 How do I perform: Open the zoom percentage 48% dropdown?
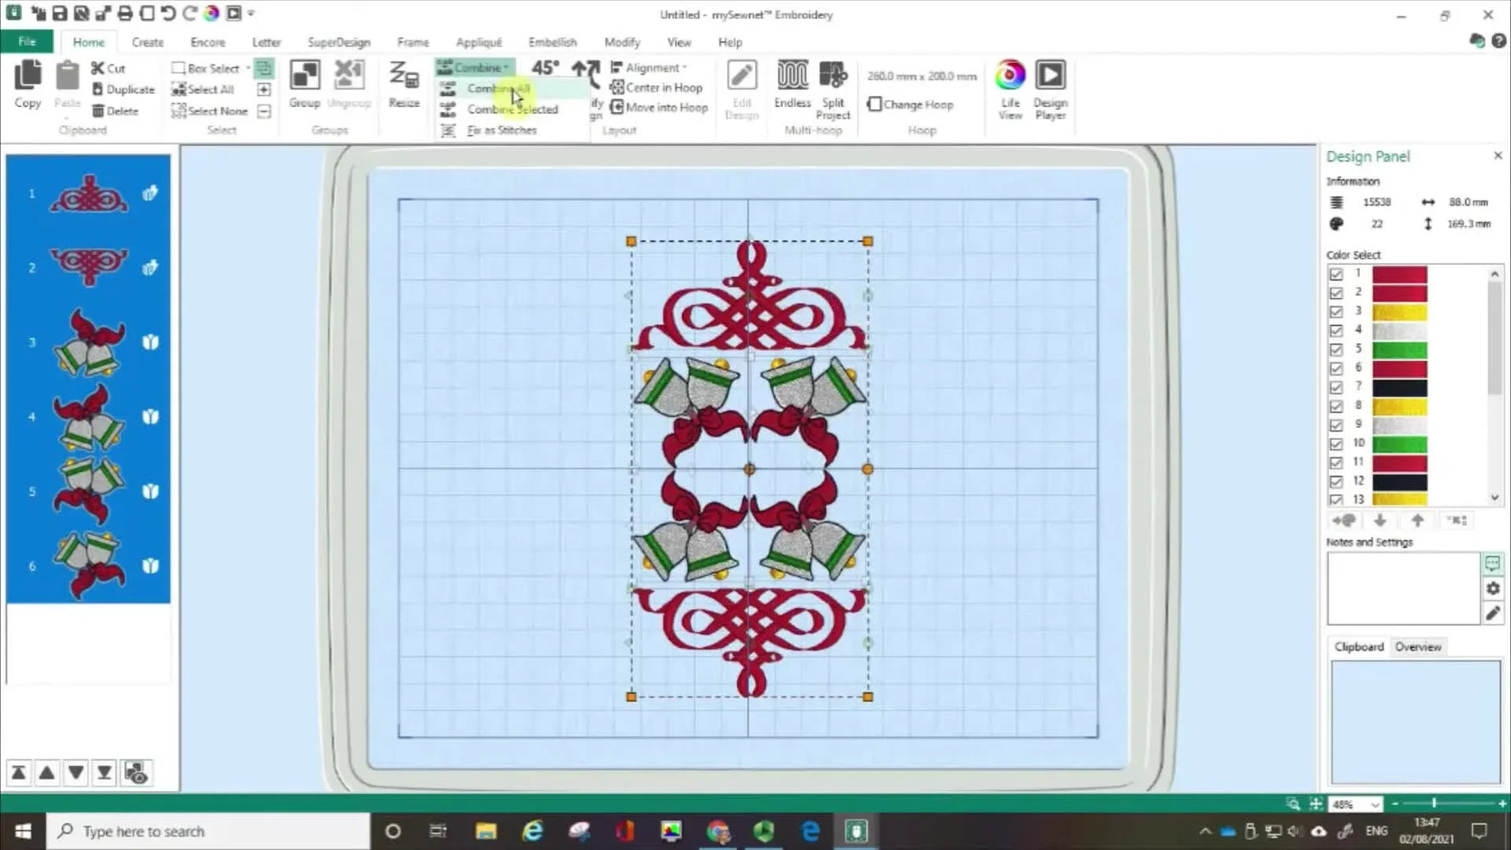click(1375, 804)
